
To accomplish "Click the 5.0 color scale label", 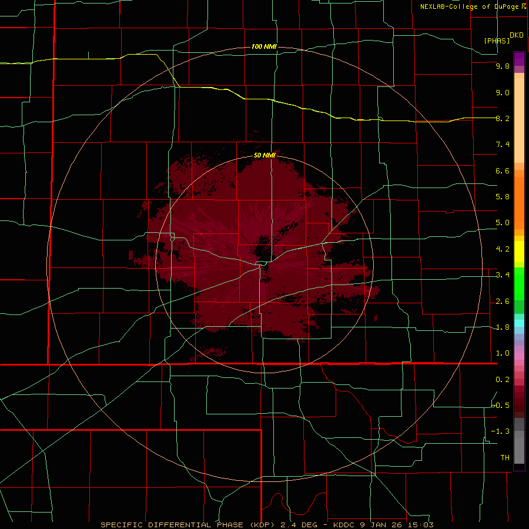I will 503,223.
